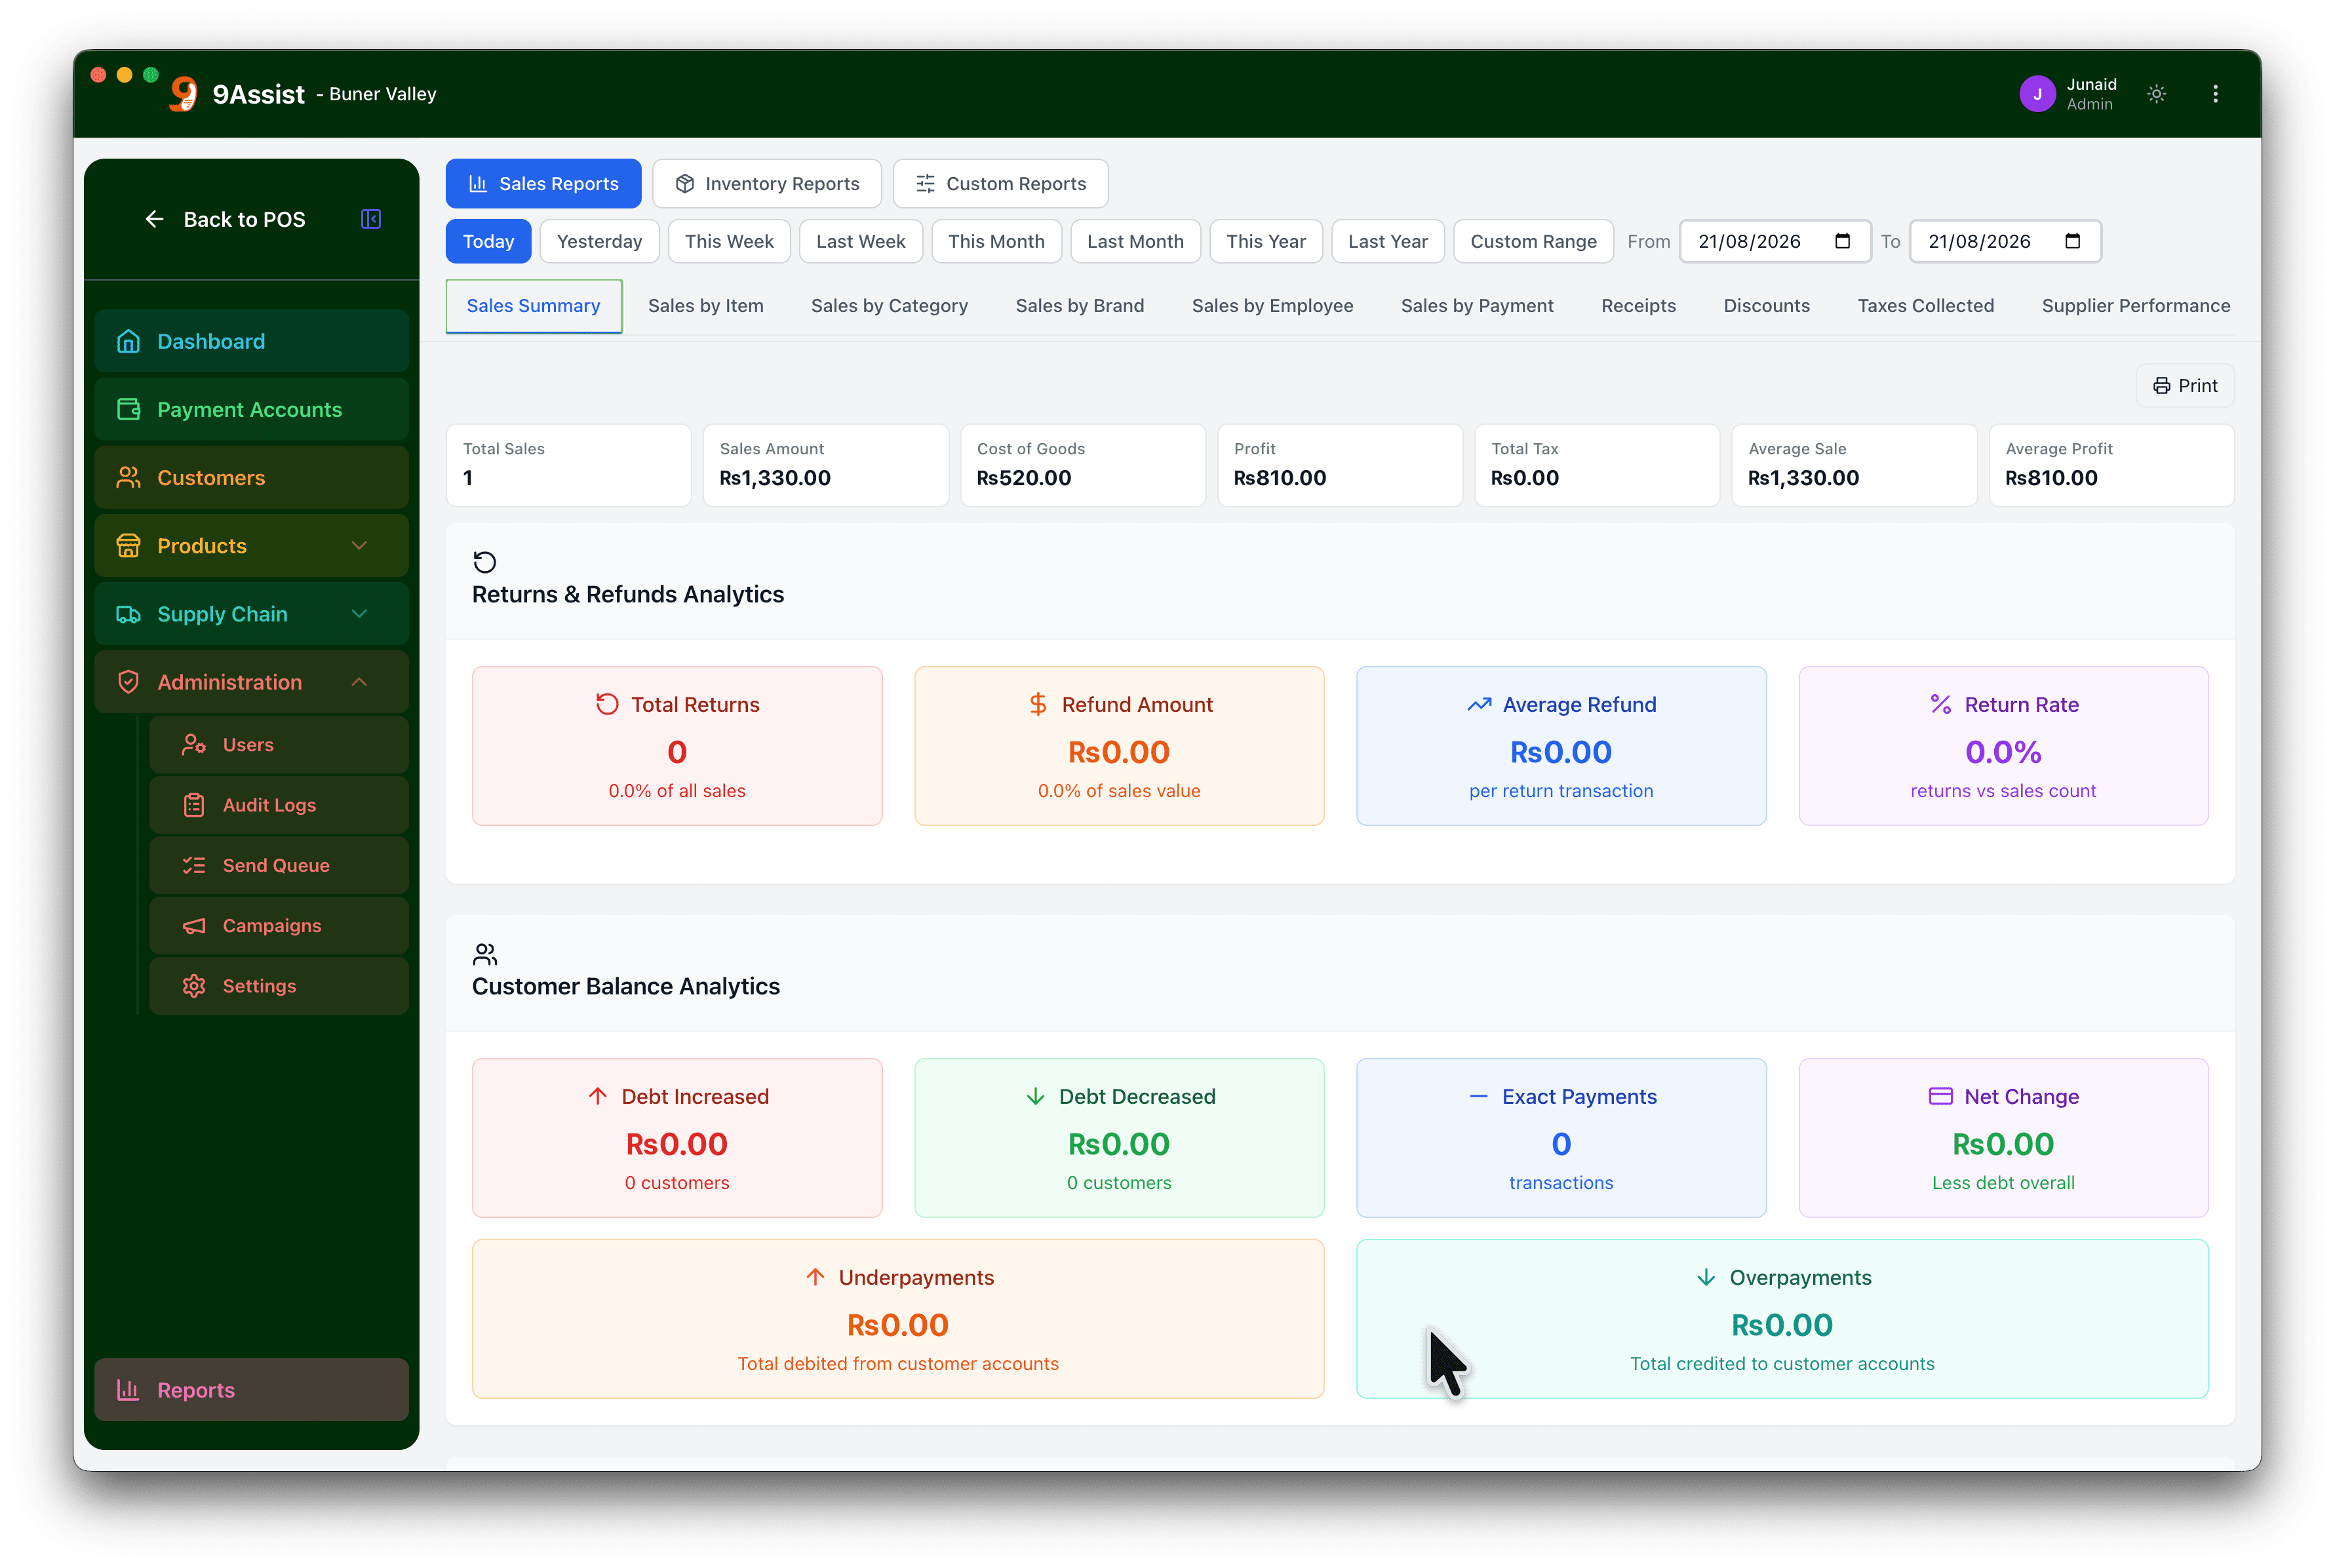Open Sales by Brand tab
Viewport: 2335px width, 1568px height.
point(1080,306)
